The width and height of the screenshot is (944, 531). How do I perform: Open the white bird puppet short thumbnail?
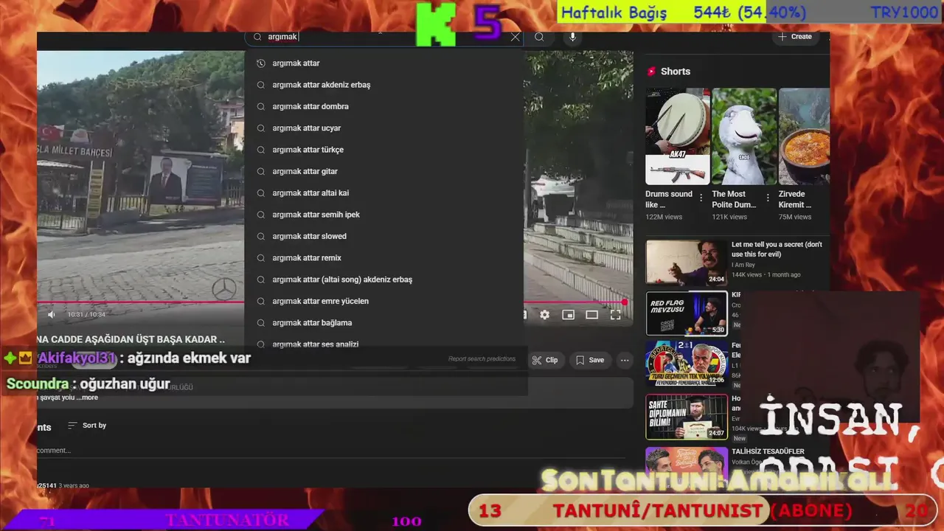(744, 136)
